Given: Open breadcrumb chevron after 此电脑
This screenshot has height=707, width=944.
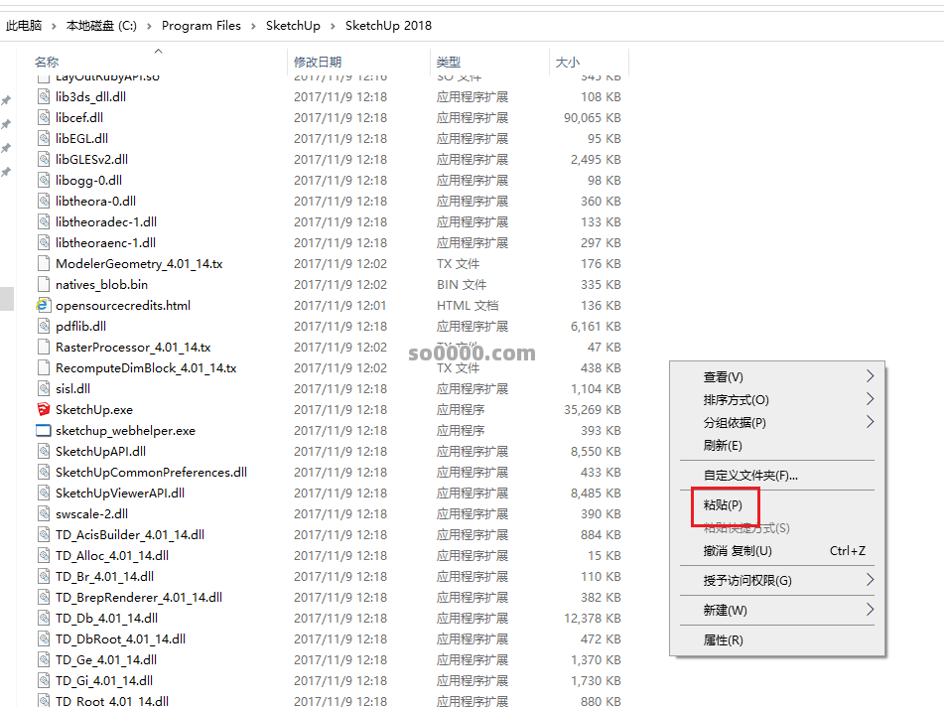Looking at the screenshot, I should pos(54,26).
